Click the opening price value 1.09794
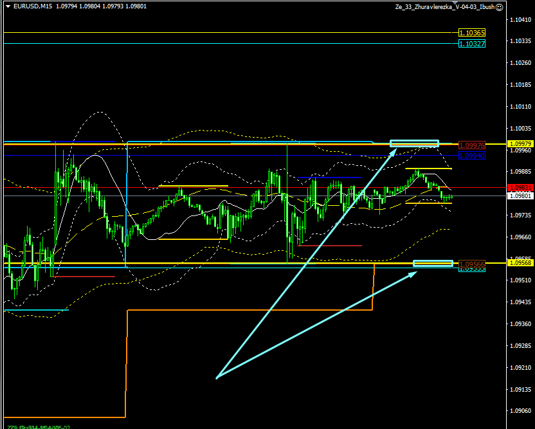This screenshot has height=429, width=535. [66, 6]
